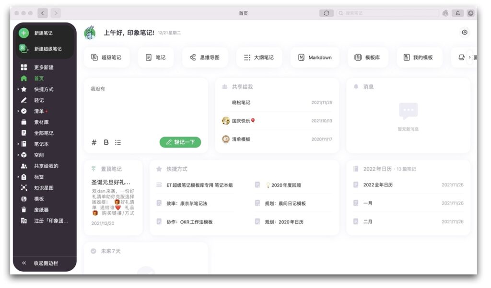Open homepage settings gear icon
The height and width of the screenshot is (288, 491).
(x=464, y=33)
